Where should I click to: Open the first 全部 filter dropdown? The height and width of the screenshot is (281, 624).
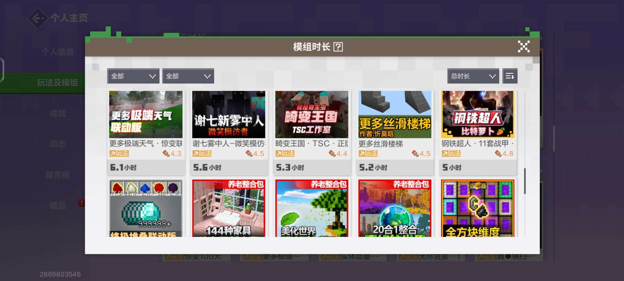tap(133, 76)
